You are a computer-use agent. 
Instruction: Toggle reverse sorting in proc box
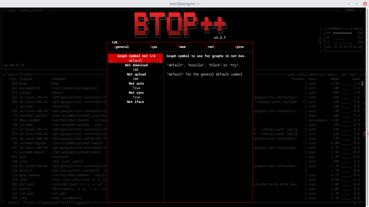point(315,74)
